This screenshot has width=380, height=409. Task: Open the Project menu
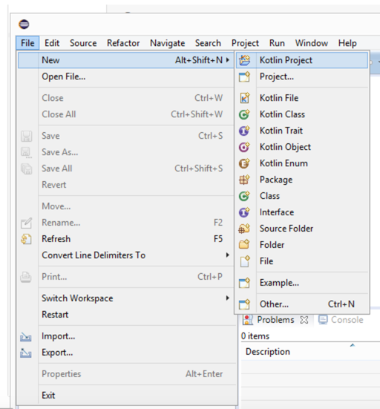point(245,43)
